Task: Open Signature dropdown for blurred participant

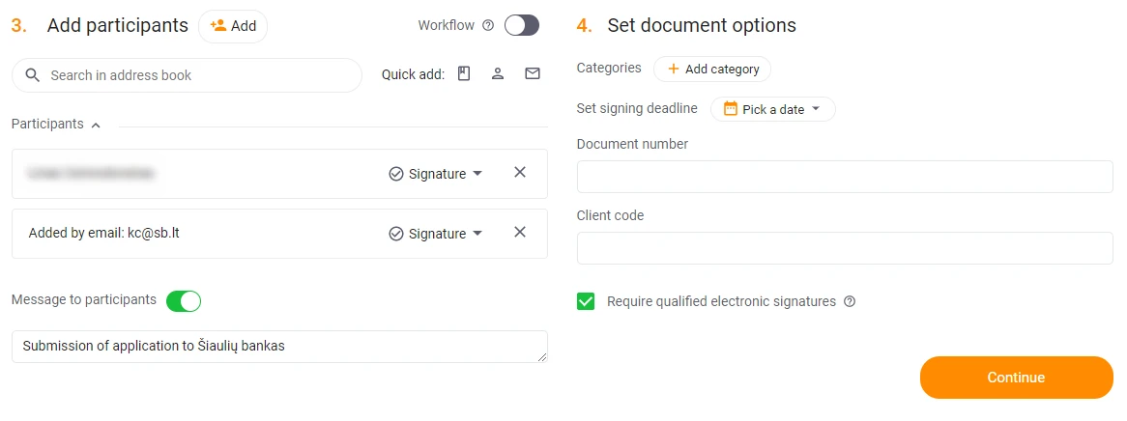Action: pos(436,174)
